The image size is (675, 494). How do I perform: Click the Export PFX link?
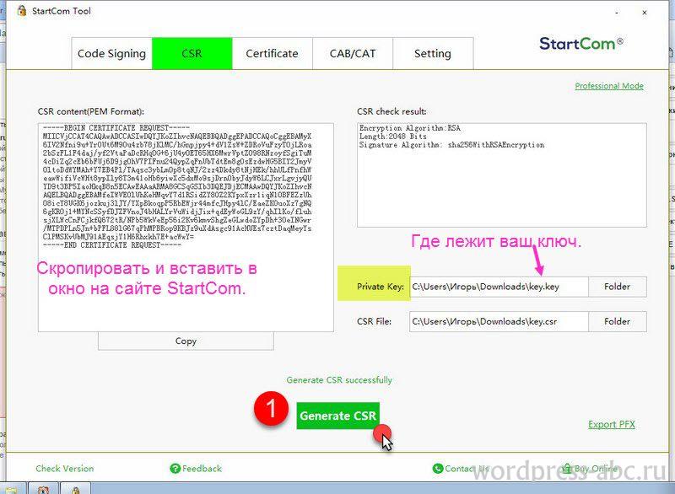pos(611,425)
